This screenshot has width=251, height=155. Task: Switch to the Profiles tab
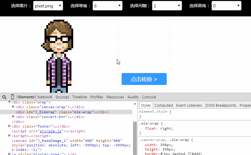click(97, 97)
